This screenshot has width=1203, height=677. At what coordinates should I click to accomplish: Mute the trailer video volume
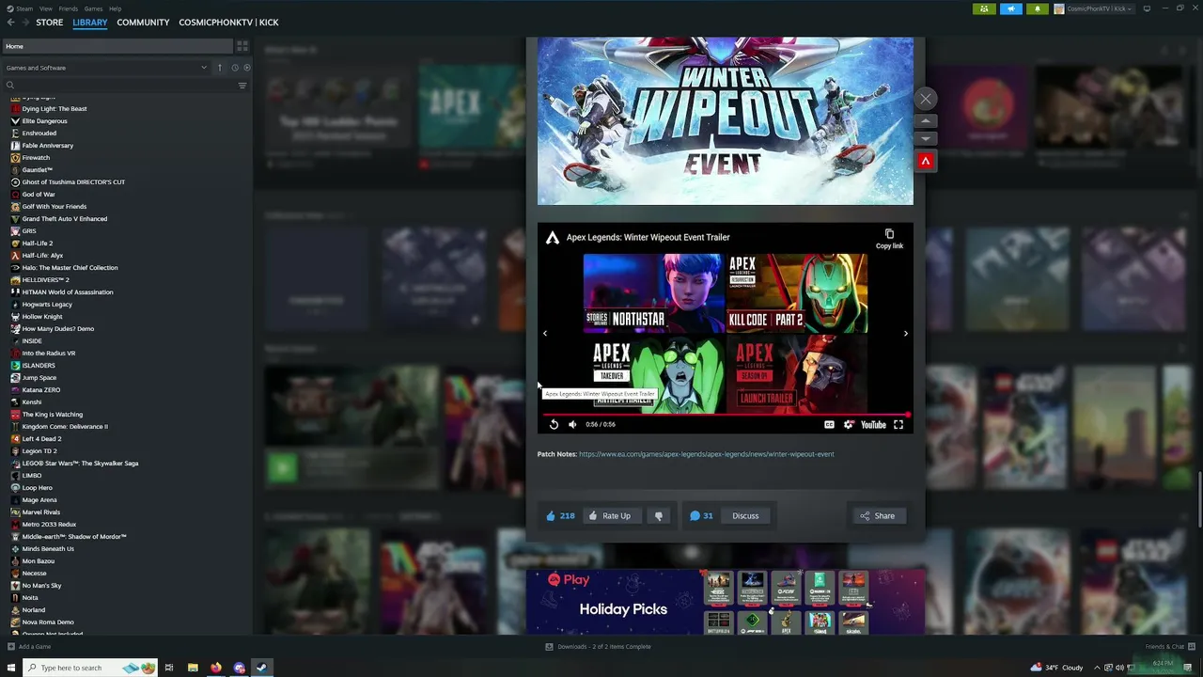[572, 424]
